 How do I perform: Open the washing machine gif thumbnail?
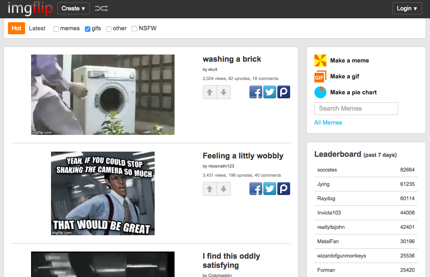[x=103, y=95]
